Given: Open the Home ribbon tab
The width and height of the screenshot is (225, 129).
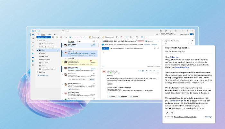Looking at the screenshot, I should (43, 34).
